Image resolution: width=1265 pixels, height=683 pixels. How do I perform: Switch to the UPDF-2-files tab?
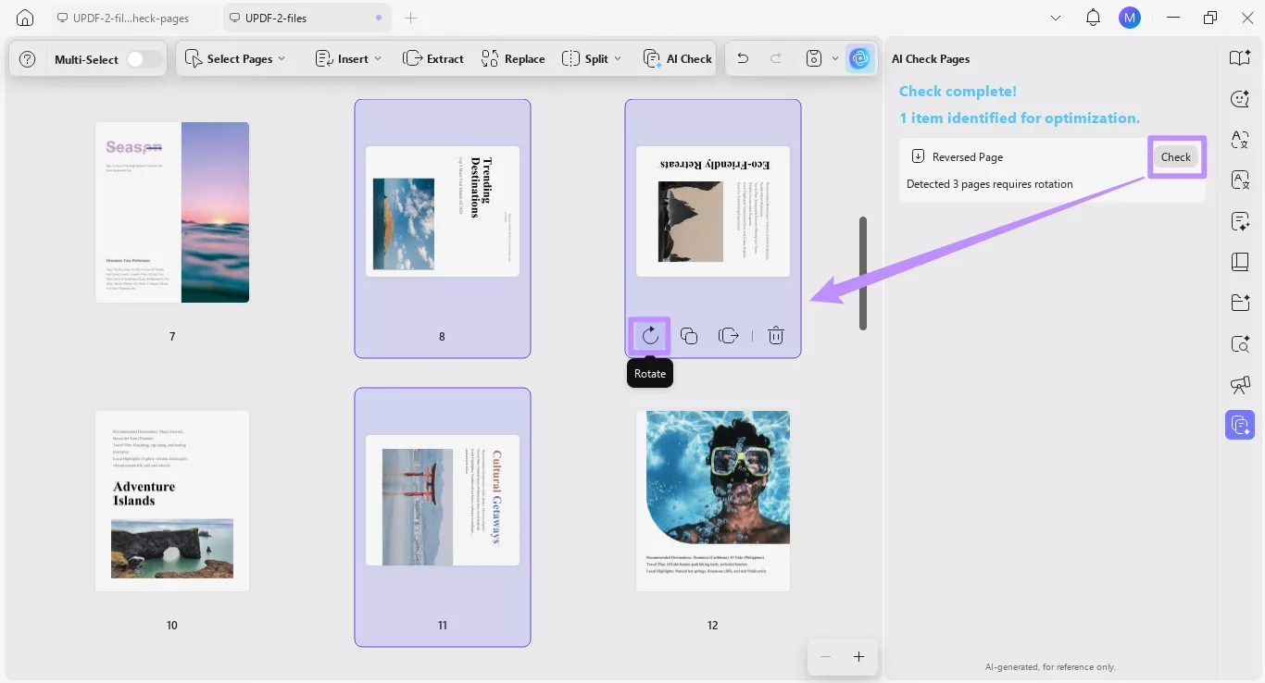pyautogui.click(x=308, y=18)
